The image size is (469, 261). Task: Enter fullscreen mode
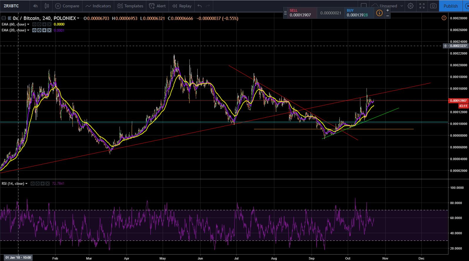tap(422, 6)
